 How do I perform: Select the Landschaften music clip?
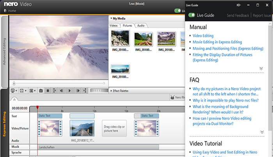click(x=98, y=147)
